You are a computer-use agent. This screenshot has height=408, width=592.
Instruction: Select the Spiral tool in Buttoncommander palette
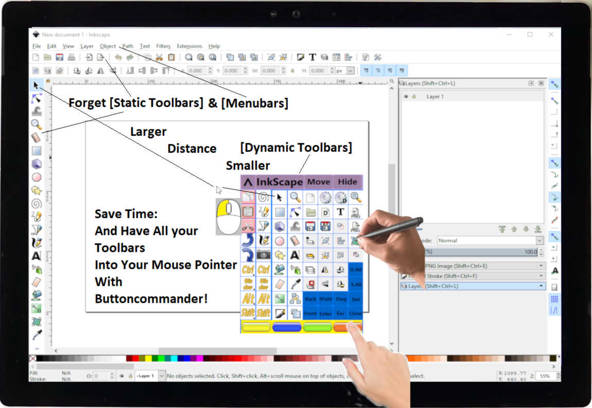point(264,197)
